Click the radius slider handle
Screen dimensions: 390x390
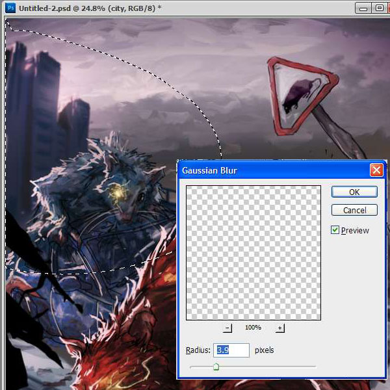pos(216,367)
